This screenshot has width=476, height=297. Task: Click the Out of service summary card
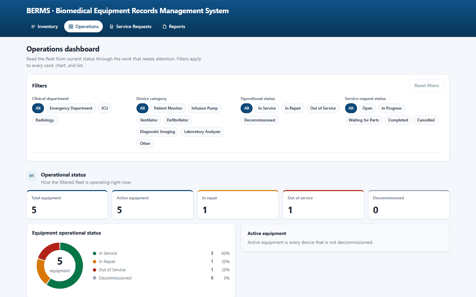[x=323, y=205]
